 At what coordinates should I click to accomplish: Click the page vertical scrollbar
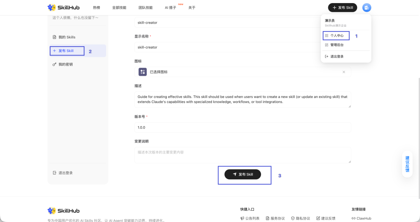click(x=419, y=138)
